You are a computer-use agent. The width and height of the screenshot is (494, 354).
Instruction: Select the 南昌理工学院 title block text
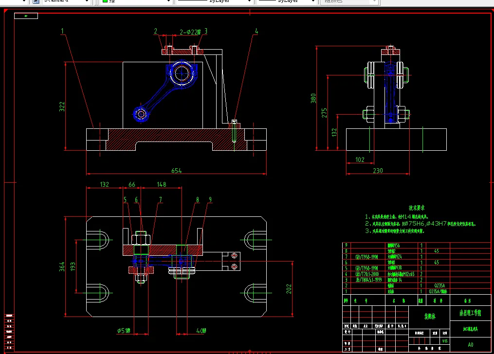[x=470, y=313]
